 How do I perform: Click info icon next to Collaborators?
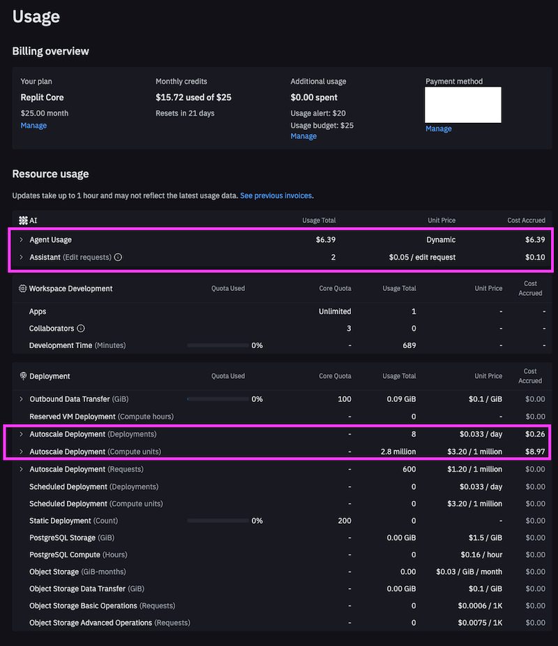(81, 329)
